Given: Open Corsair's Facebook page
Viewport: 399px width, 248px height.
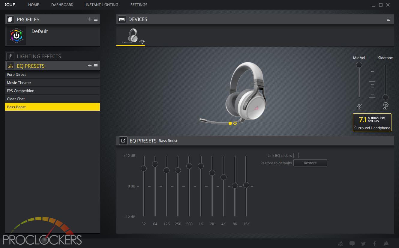Looking at the screenshot, I should (374, 244).
